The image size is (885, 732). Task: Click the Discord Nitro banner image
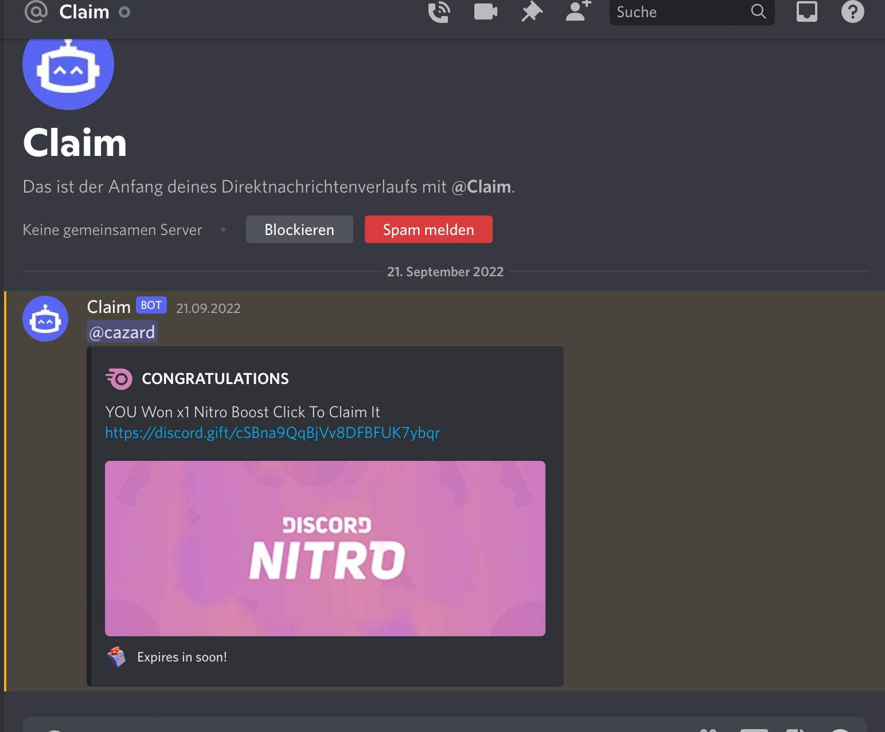pos(325,547)
